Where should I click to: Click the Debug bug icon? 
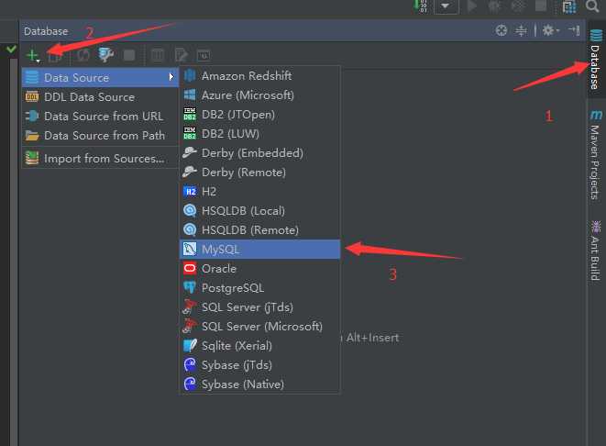(x=494, y=6)
